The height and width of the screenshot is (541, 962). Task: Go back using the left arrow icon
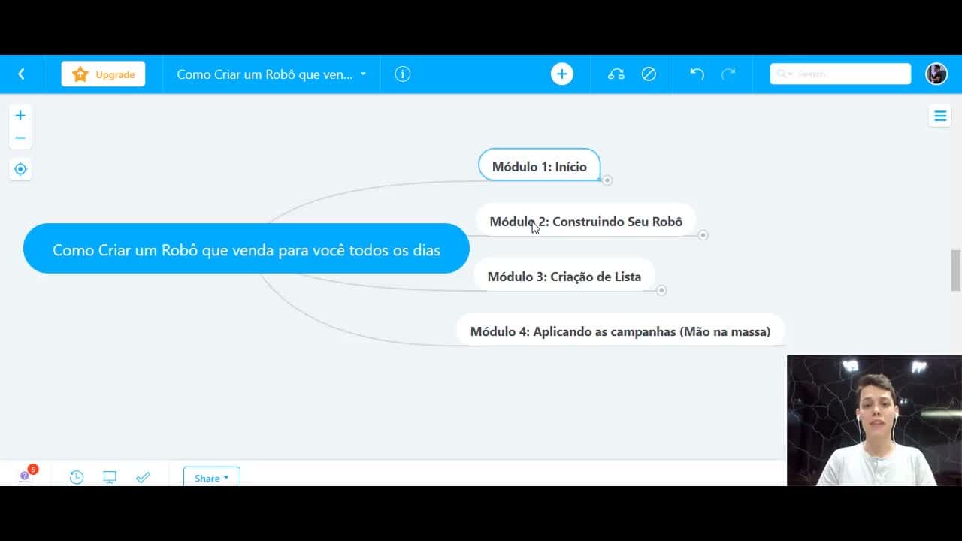[x=21, y=74]
